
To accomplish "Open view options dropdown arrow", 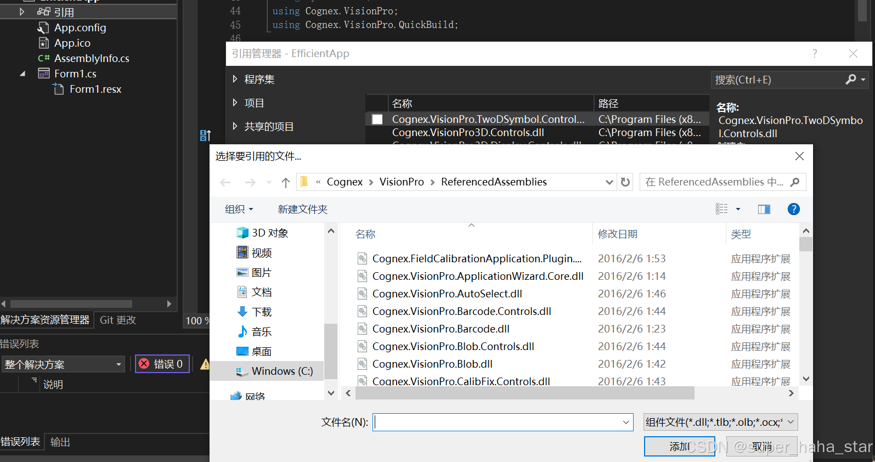I will coord(738,209).
